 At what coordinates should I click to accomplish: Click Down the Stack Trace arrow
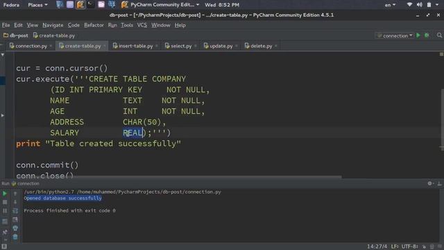tap(15, 202)
